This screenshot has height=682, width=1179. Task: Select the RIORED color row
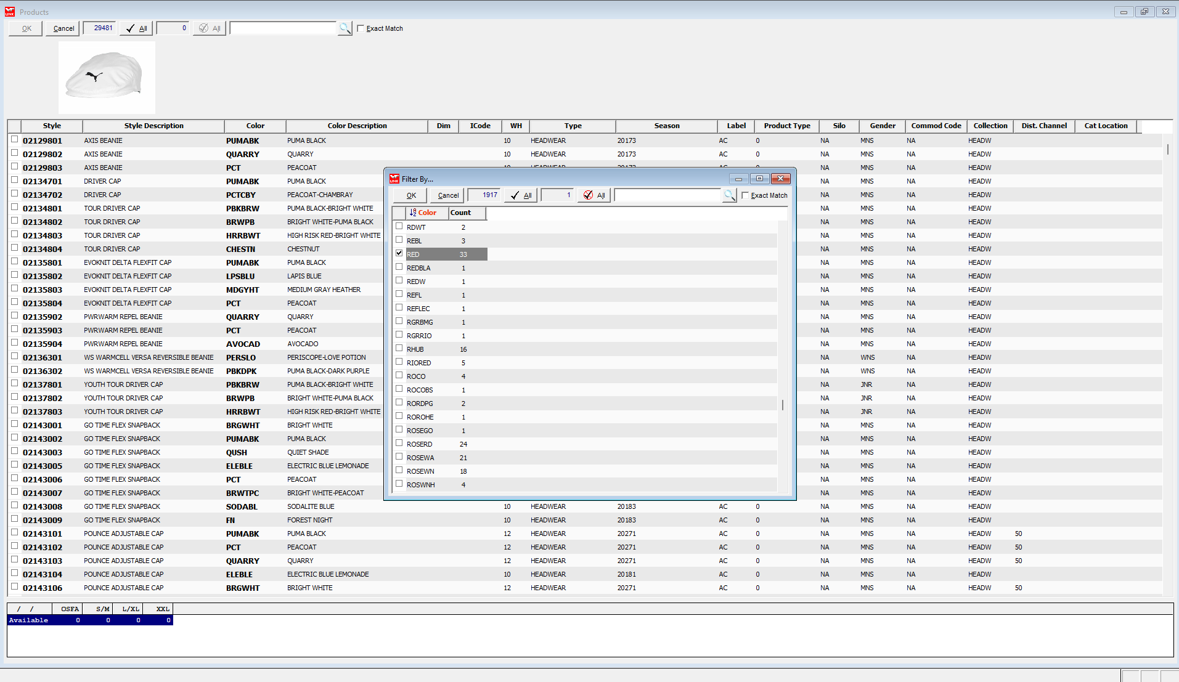(x=446, y=363)
